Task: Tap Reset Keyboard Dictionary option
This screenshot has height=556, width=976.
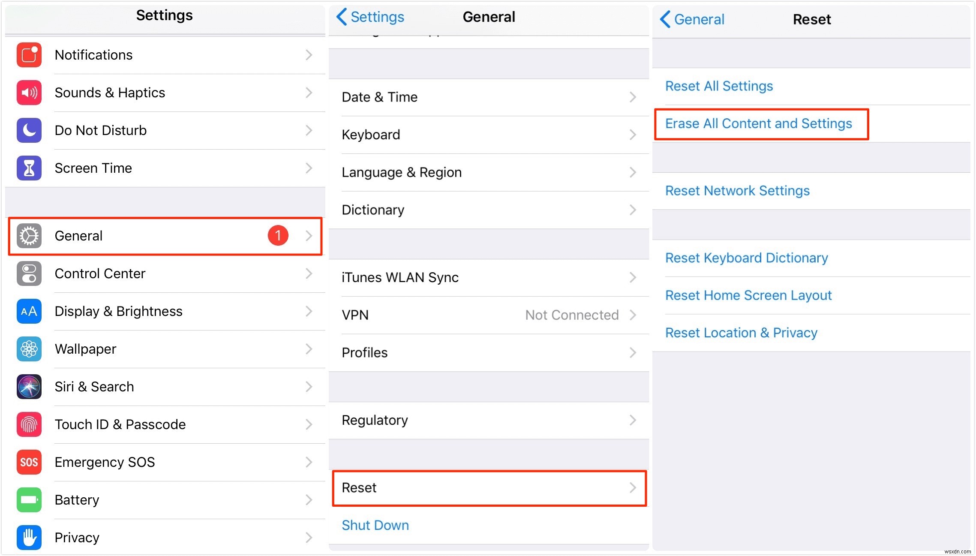Action: [x=745, y=258]
